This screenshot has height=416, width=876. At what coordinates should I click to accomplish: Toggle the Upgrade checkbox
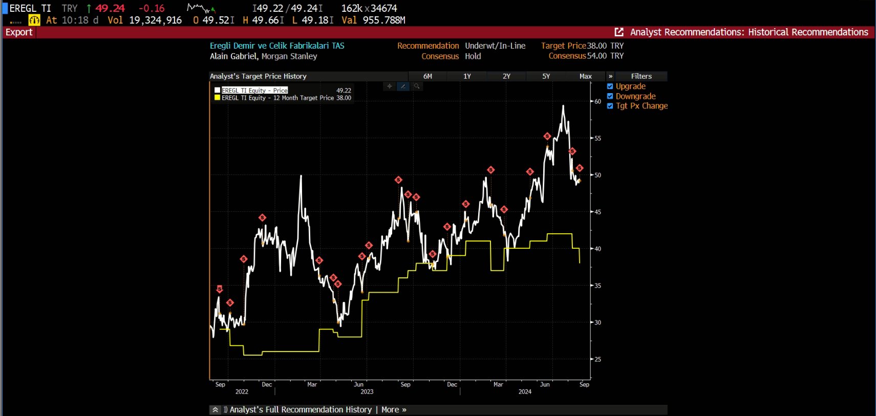tap(610, 86)
